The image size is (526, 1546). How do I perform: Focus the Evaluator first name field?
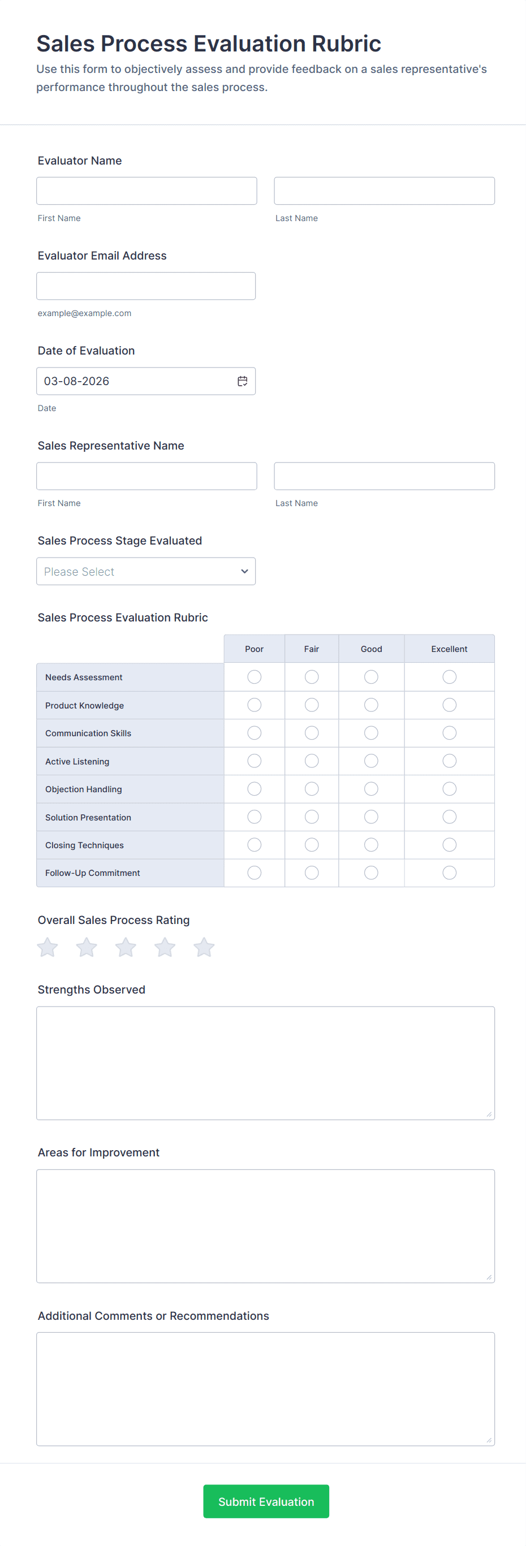click(x=146, y=191)
